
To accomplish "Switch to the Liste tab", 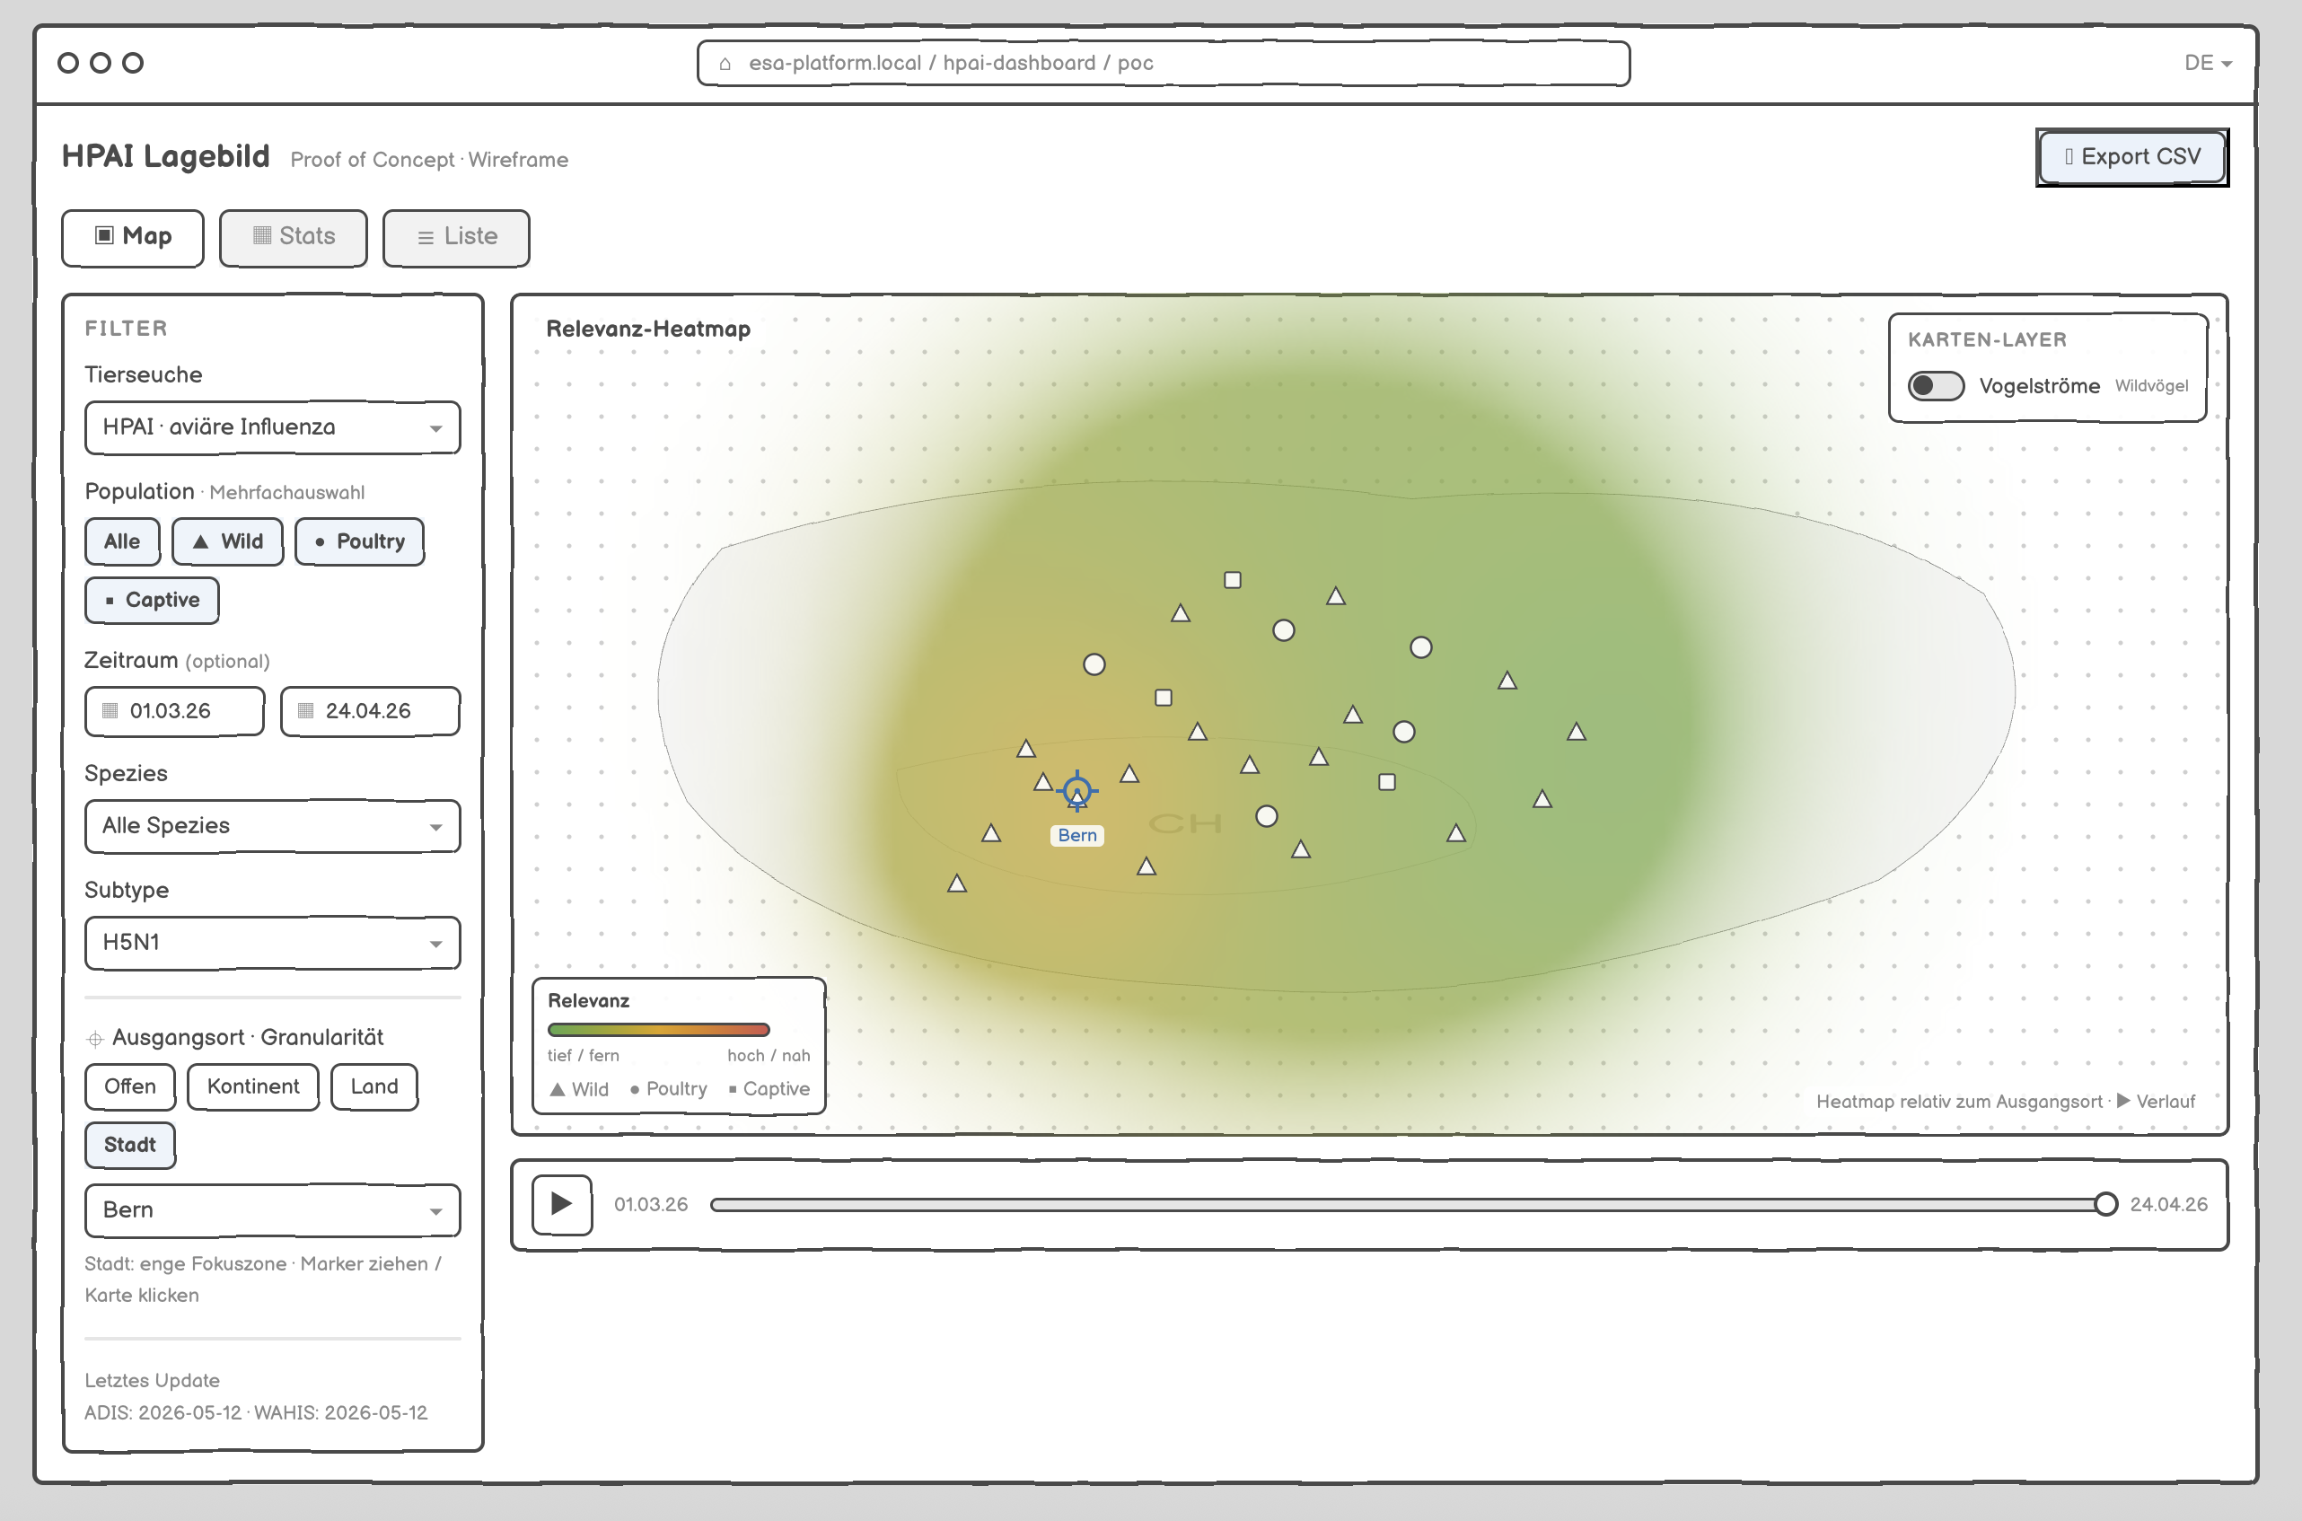I will (x=457, y=237).
